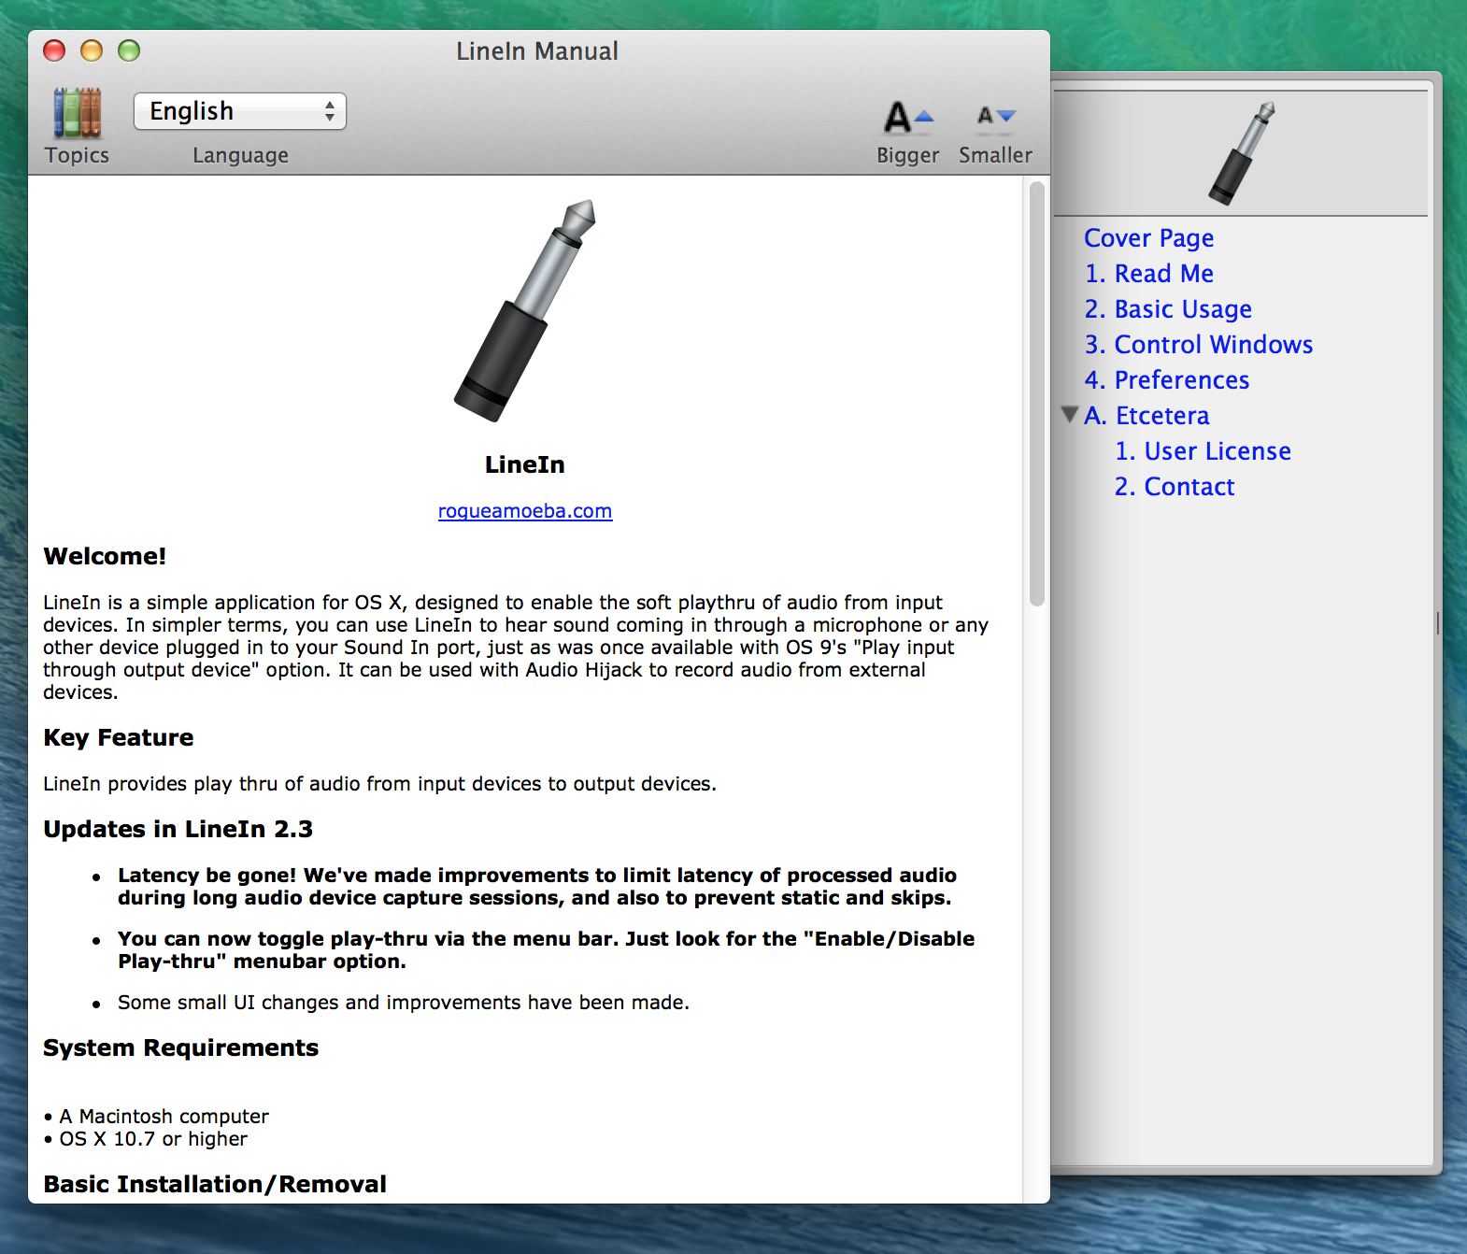Open the 1. User License subtopic
The height and width of the screenshot is (1254, 1467).
click(x=1203, y=451)
